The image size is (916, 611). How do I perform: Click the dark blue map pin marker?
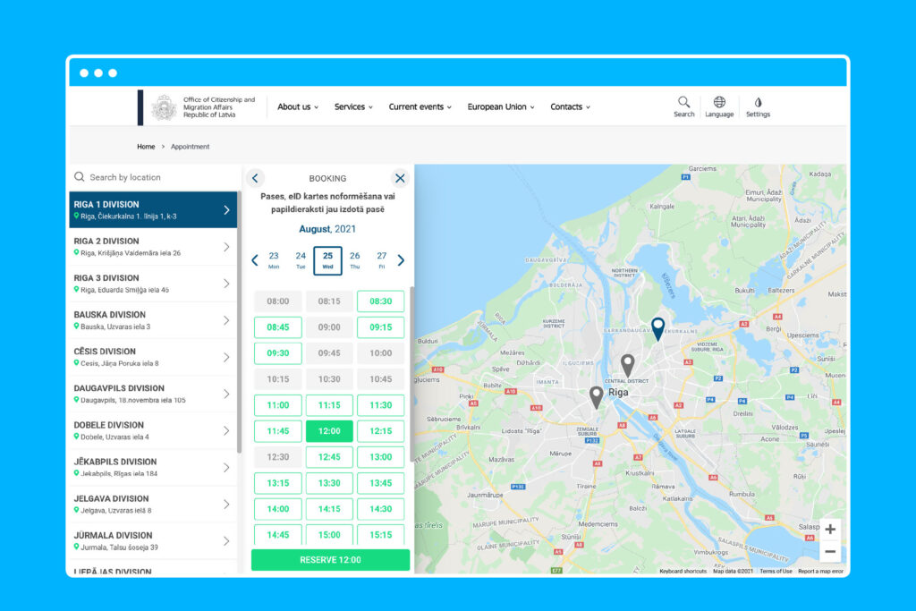coord(657,327)
